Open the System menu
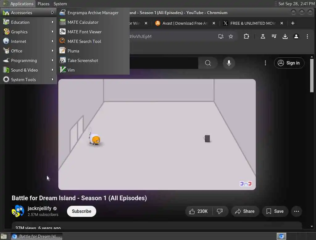316x240 pixels. coord(60,4)
